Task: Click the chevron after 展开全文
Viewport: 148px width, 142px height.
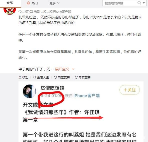Action: pyautogui.click(x=73, y=69)
